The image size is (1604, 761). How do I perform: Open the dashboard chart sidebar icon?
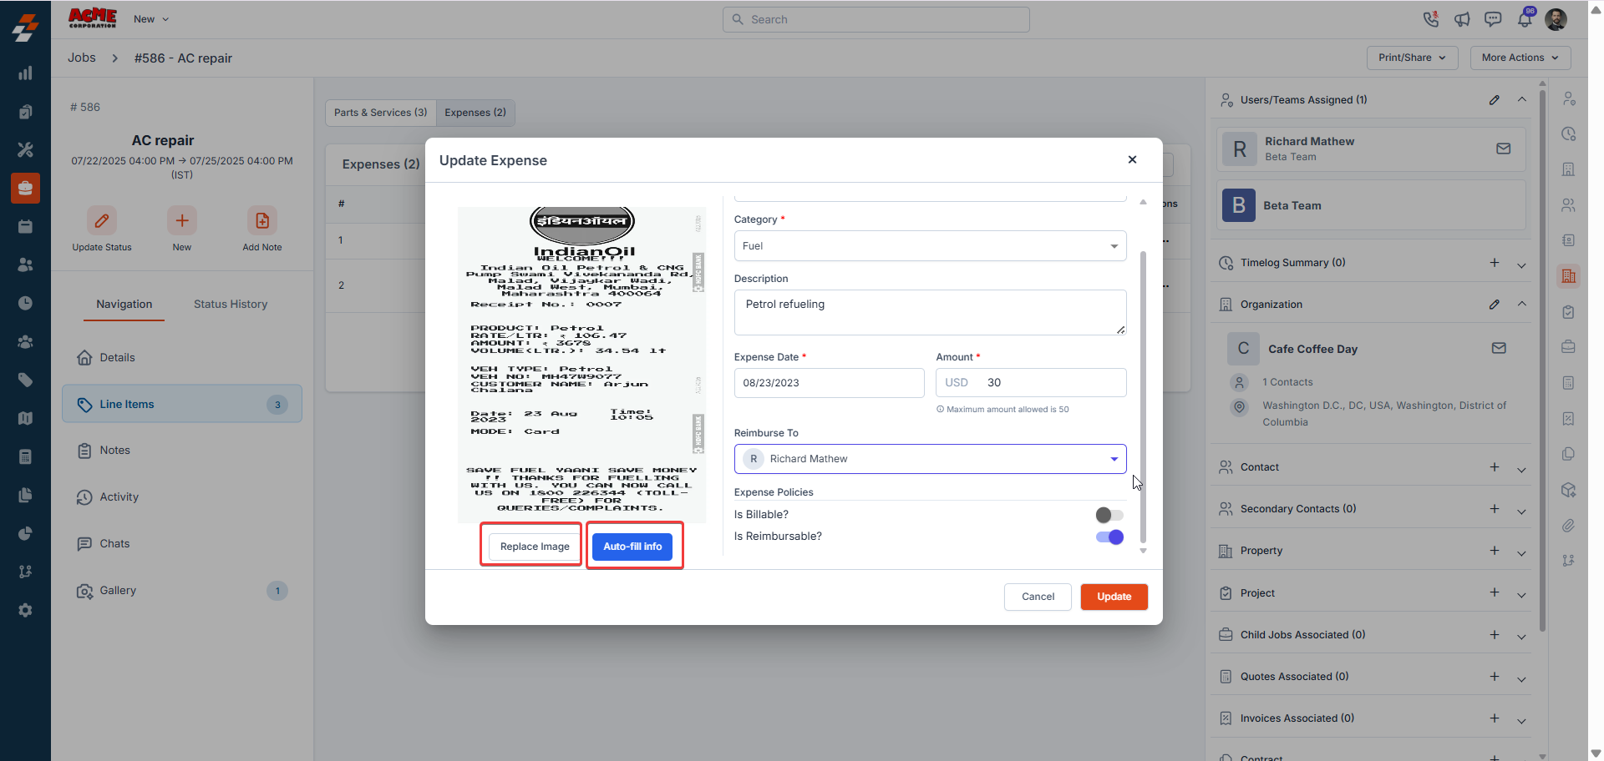pos(25,73)
